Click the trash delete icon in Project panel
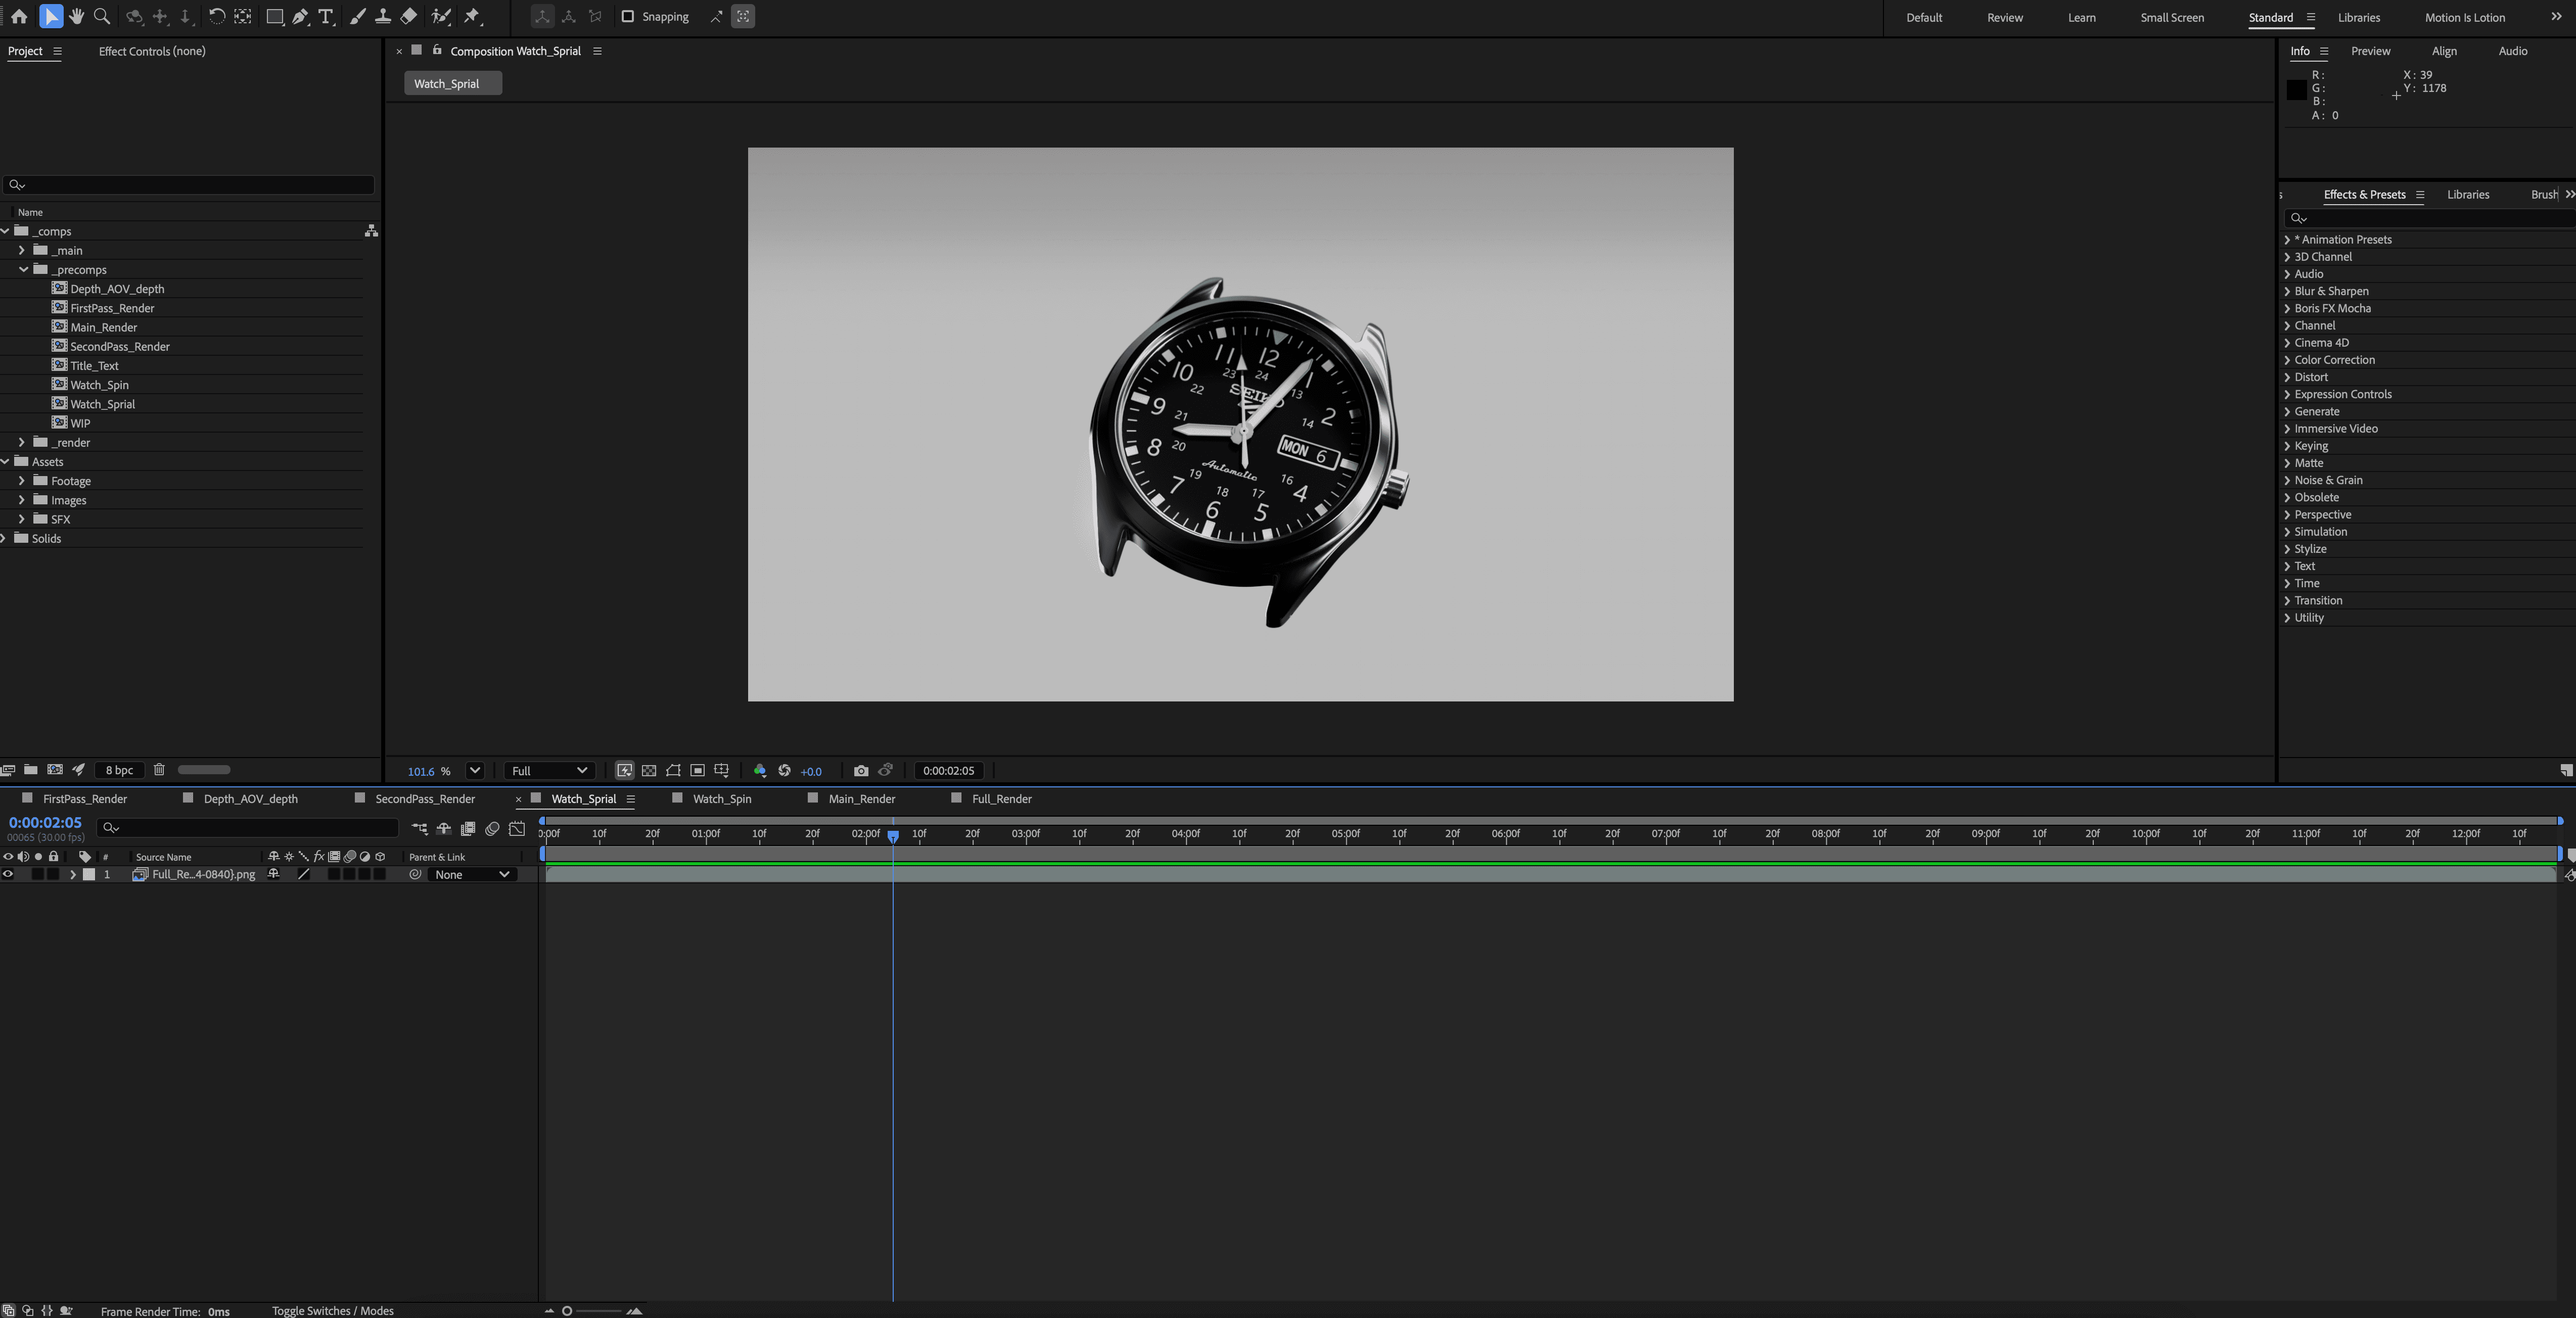This screenshot has height=1318, width=2576. pyautogui.click(x=158, y=770)
